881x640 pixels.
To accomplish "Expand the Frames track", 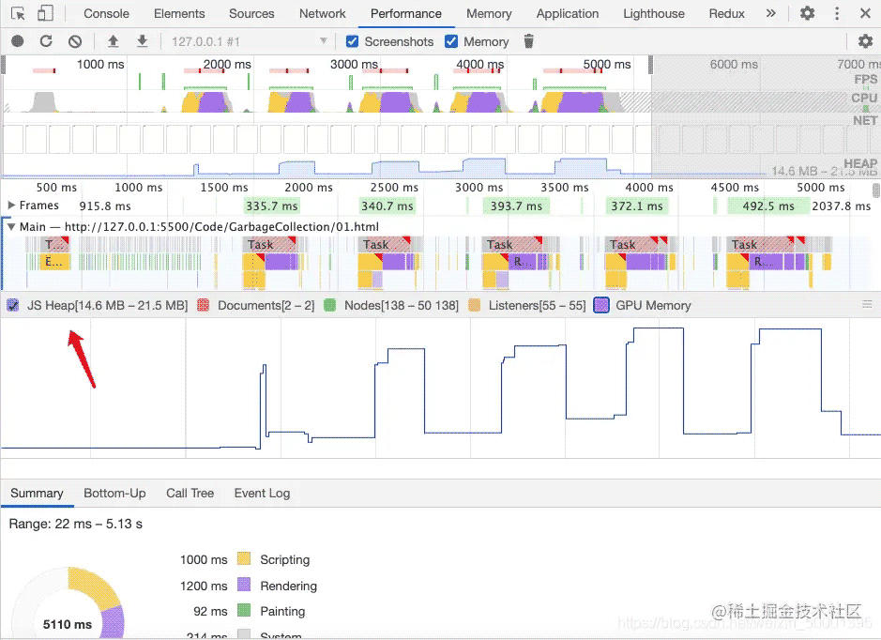I will [11, 206].
